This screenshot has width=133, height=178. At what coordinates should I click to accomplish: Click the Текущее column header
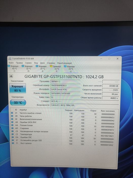[x=68, y=110]
